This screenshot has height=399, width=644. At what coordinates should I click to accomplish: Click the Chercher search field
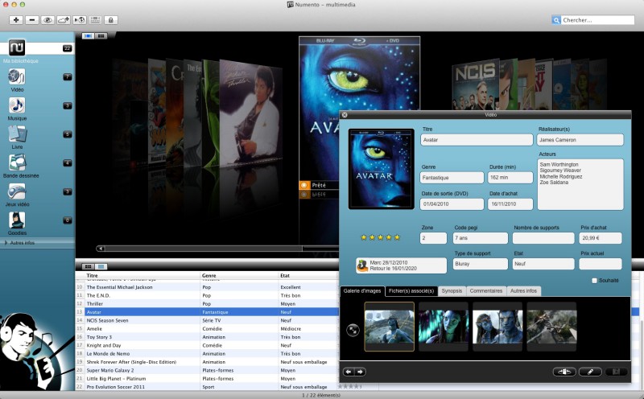[x=597, y=20]
